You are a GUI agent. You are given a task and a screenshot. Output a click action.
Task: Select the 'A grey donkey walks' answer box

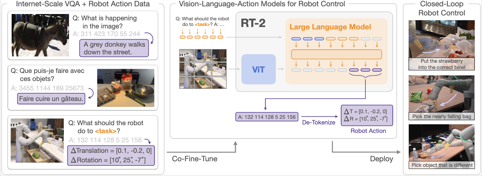tap(114, 48)
